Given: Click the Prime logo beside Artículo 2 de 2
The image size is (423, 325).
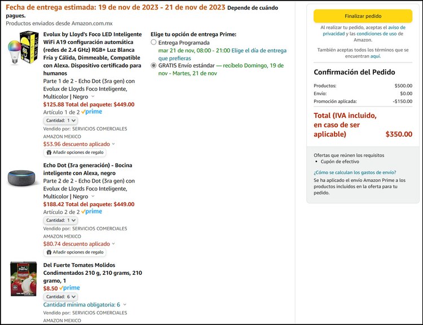Looking at the screenshot, I should [x=92, y=211].
